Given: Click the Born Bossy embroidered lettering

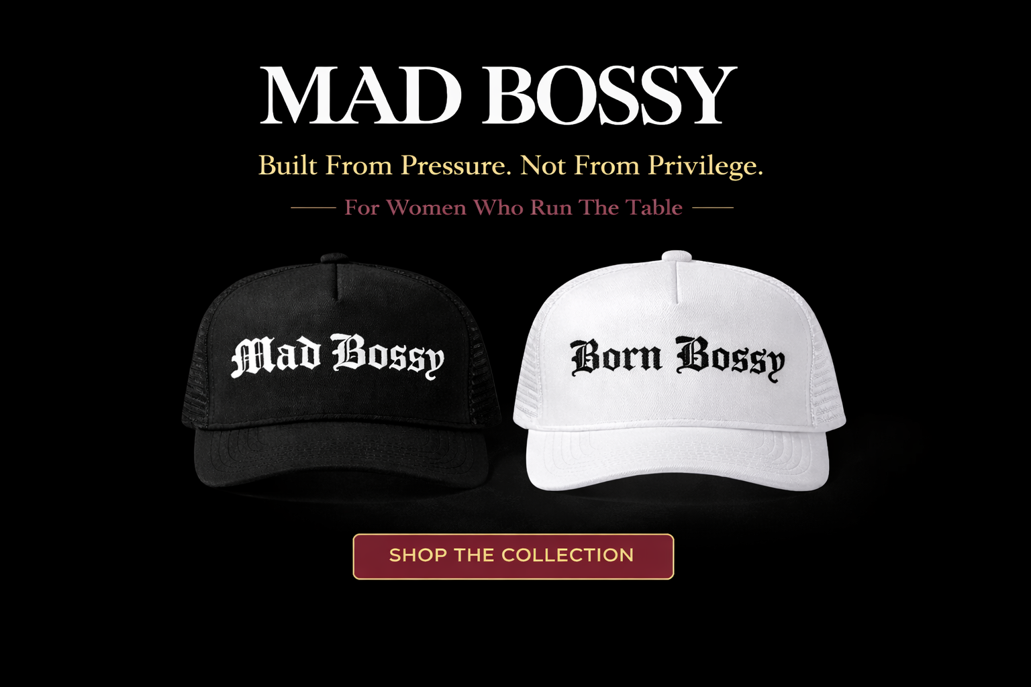Looking at the screenshot, I should tap(677, 359).
